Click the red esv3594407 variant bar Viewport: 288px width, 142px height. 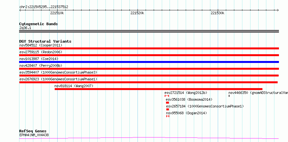pyautogui.click(x=149, y=76)
